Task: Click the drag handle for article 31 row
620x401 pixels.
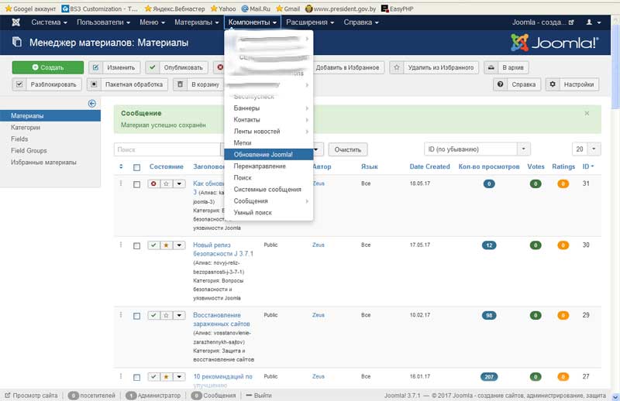Action: coord(121,183)
